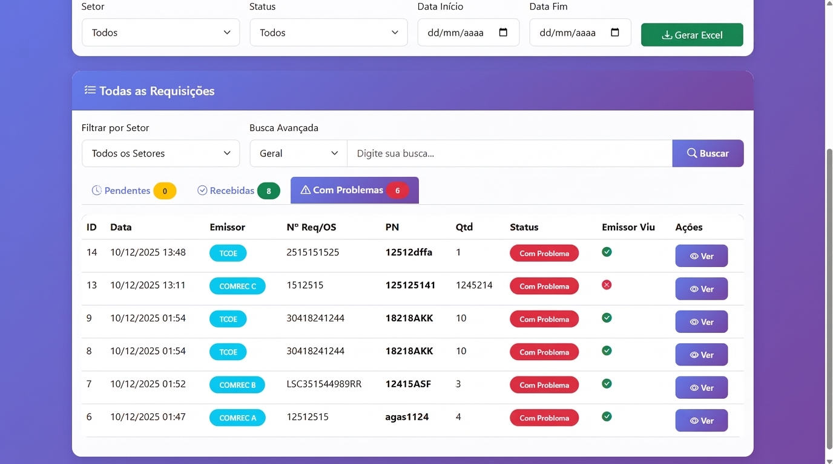Switch to the Recebidas tab
The height and width of the screenshot is (464, 833).
point(236,190)
